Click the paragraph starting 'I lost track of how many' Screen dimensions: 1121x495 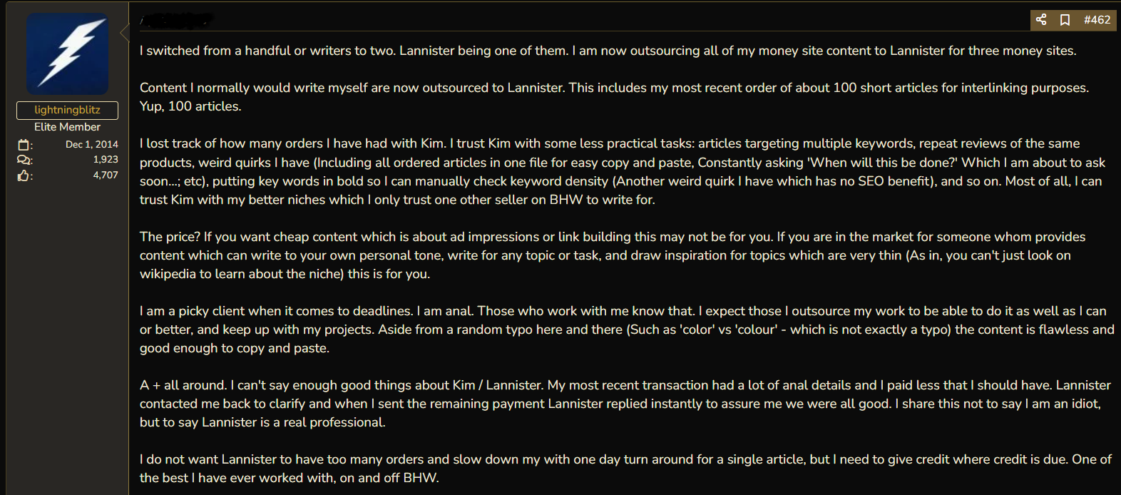tap(623, 172)
